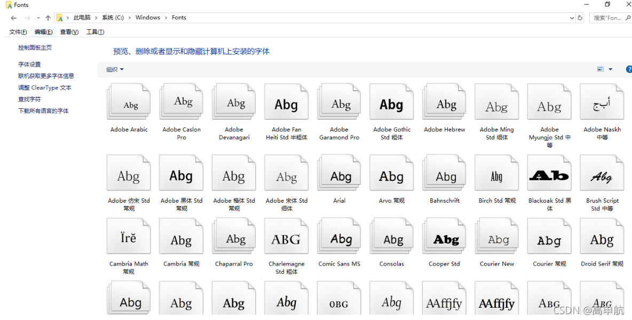Select the Arvo 常规 font icon
632x320 pixels.
(392, 173)
